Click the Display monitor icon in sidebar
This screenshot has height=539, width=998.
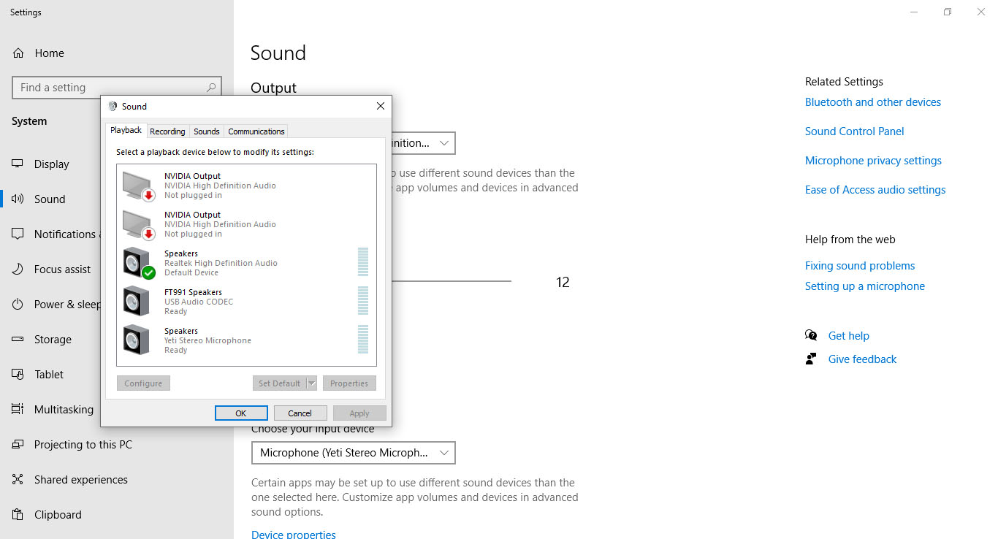click(18, 164)
